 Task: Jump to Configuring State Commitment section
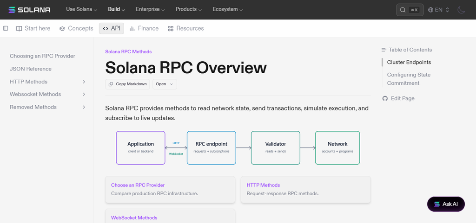coord(409,79)
